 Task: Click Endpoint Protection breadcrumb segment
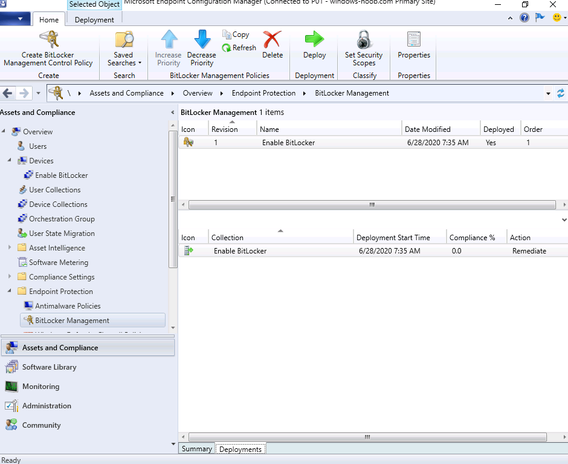coord(263,93)
